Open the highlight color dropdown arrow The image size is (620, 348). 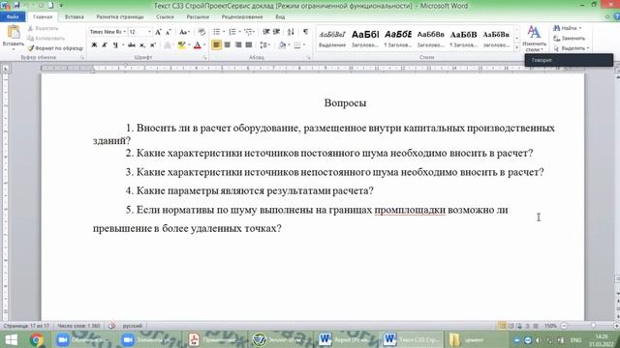tap(188, 45)
